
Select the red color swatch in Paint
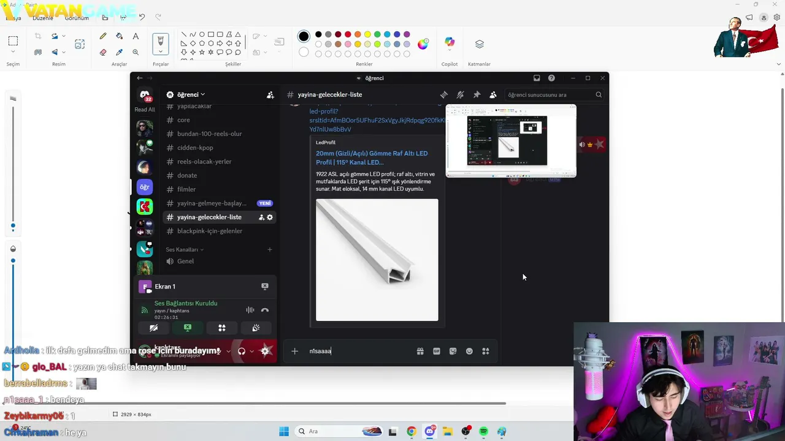pos(348,34)
